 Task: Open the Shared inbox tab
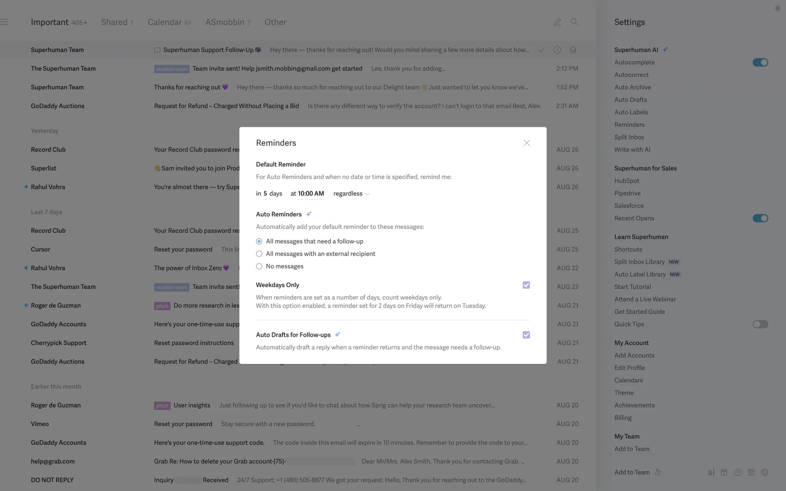pyautogui.click(x=114, y=22)
